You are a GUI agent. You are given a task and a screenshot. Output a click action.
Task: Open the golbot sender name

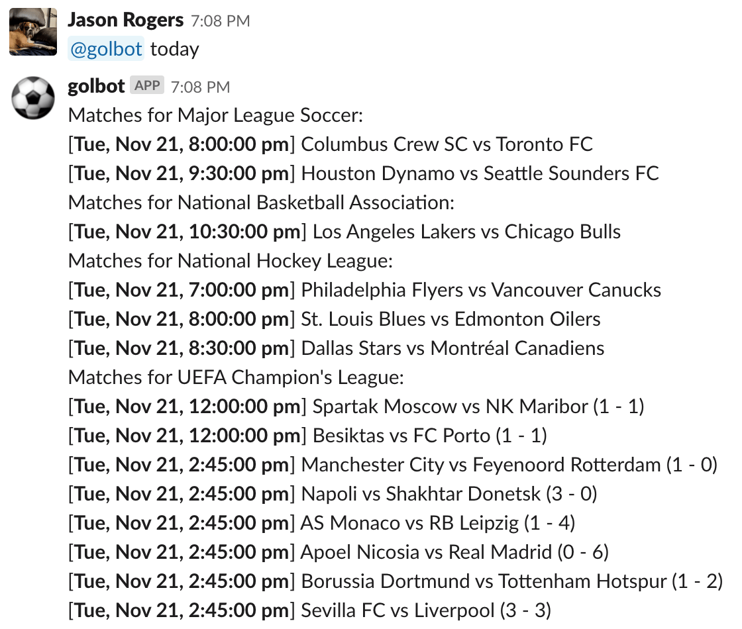pyautogui.click(x=96, y=87)
